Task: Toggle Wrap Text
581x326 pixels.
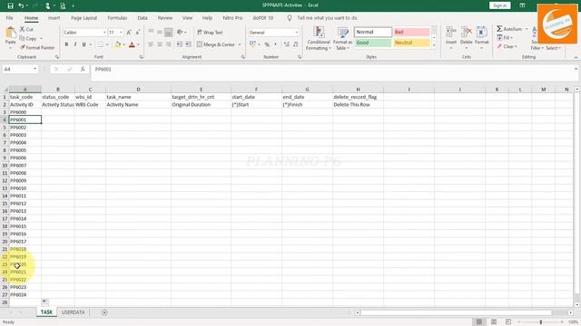Action: coord(210,33)
